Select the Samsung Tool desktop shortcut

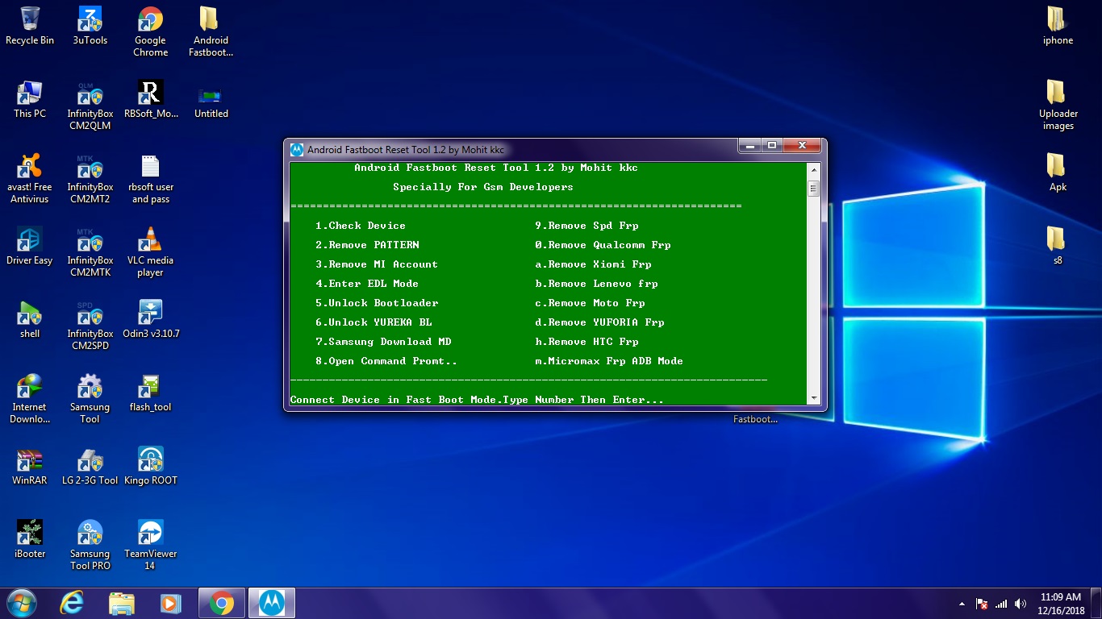[90, 398]
